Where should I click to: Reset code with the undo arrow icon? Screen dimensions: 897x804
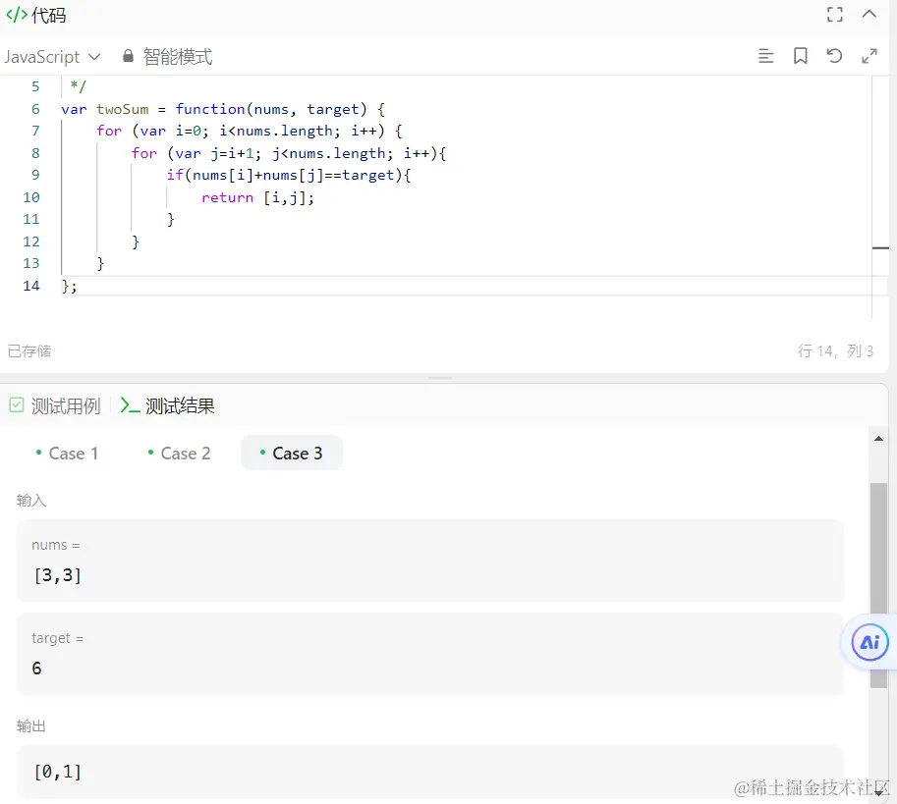[834, 56]
